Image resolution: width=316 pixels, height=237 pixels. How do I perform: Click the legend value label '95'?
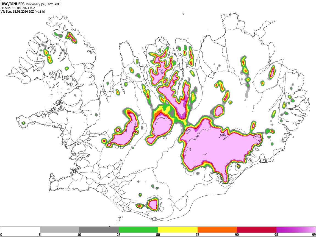pos(276,235)
